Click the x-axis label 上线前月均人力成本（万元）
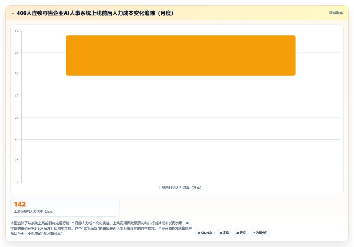 [180, 188]
